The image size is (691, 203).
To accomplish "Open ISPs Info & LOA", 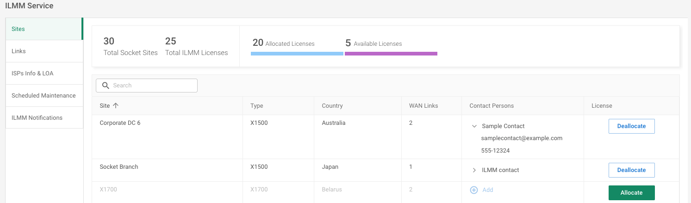I will coord(44,74).
